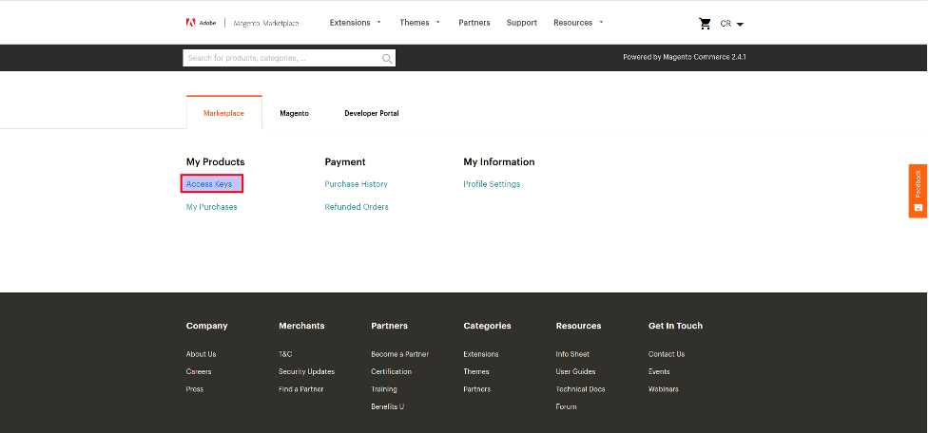Open the shopping cart icon
The height and width of the screenshot is (433, 929).
[x=705, y=23]
